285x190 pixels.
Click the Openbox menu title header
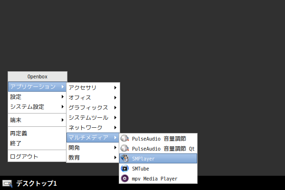(x=38, y=76)
